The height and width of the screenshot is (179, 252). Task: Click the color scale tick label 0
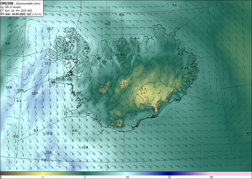[1, 177]
